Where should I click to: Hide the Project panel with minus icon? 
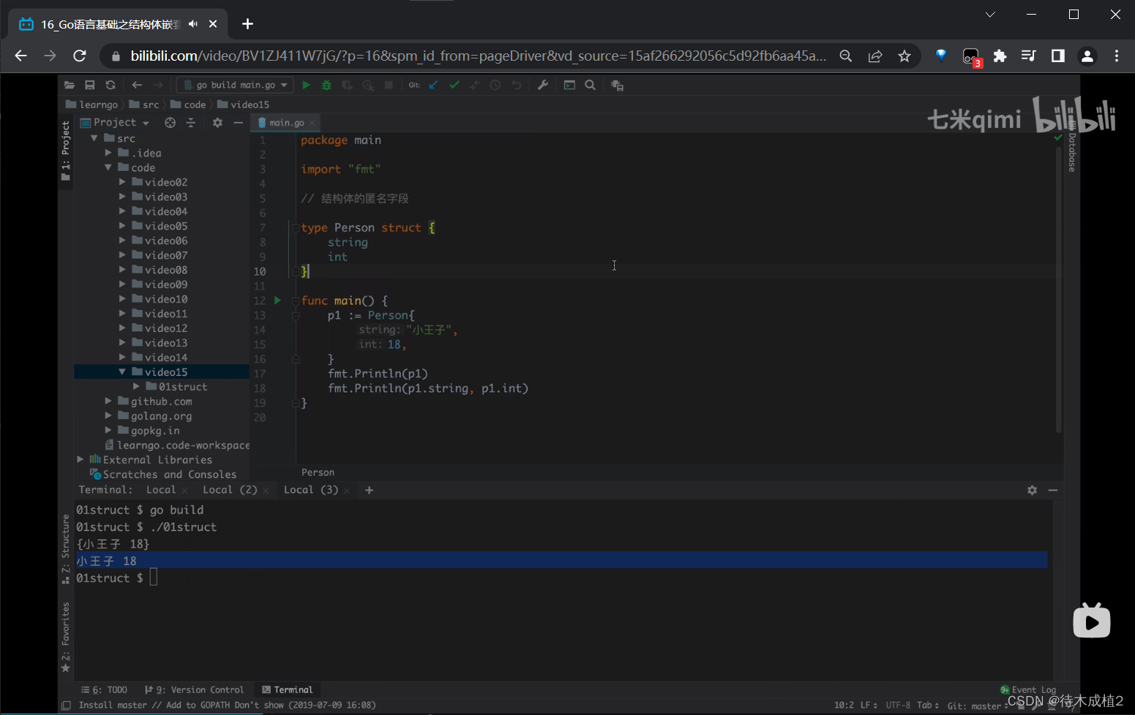238,123
